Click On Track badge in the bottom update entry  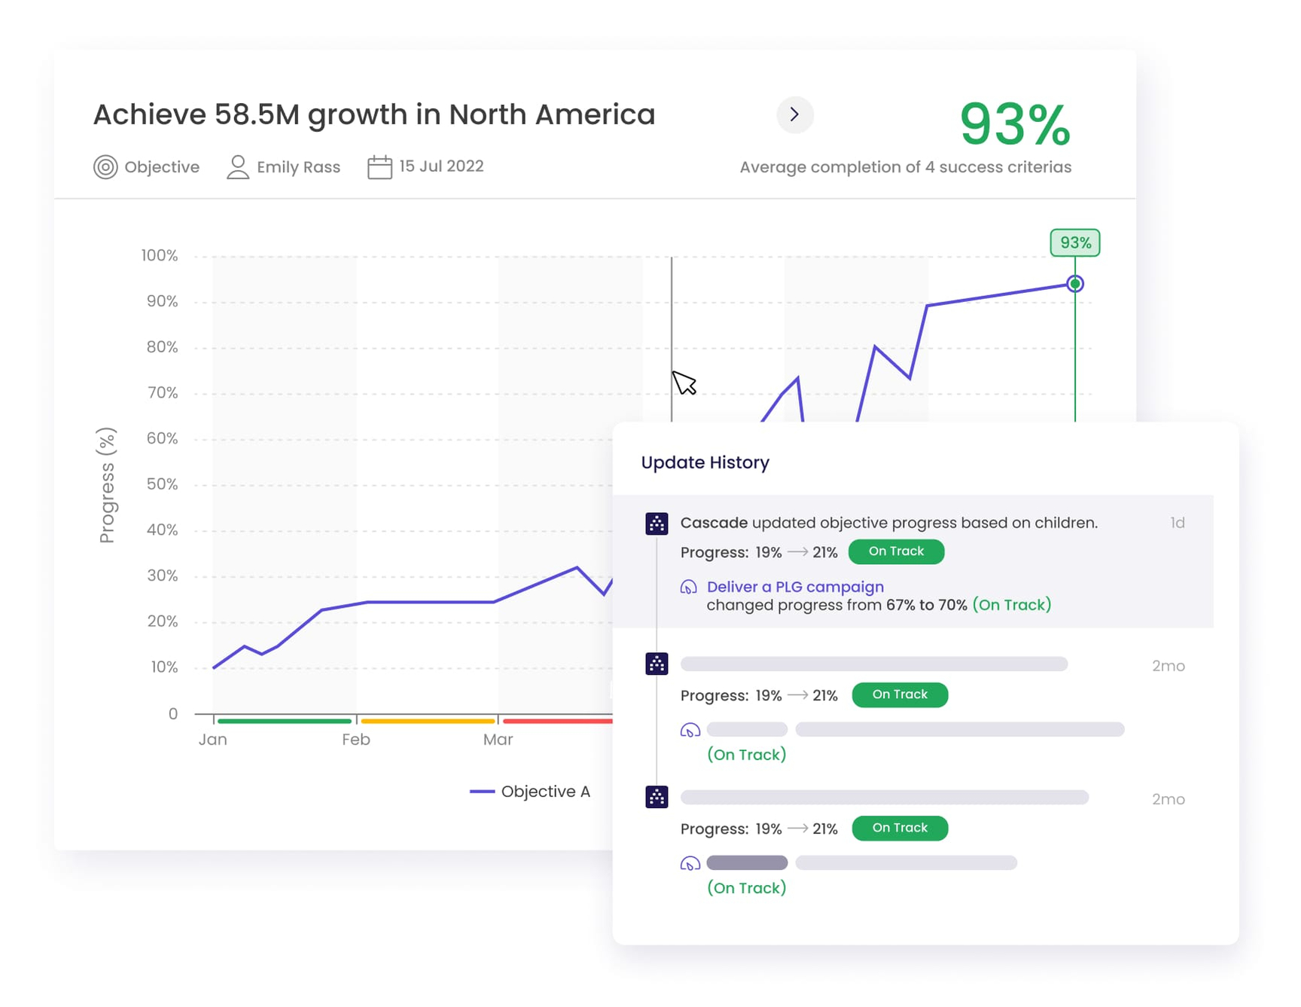click(900, 828)
